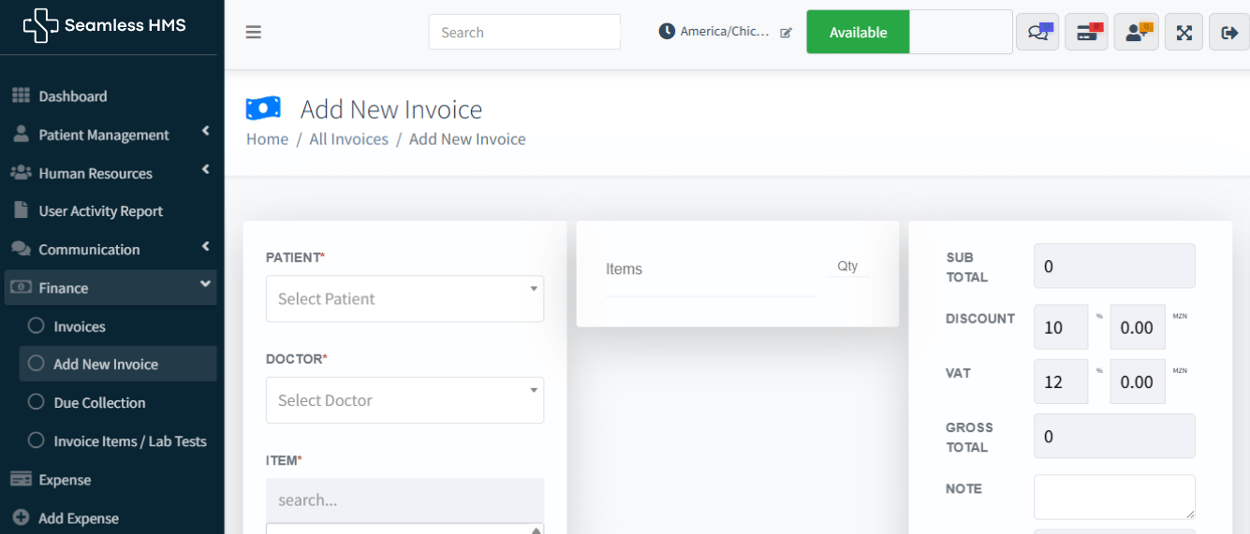Image resolution: width=1250 pixels, height=534 pixels.
Task: Open the Select Patient dropdown
Action: (x=404, y=299)
